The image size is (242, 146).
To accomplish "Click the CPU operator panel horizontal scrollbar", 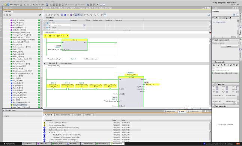I will click(x=225, y=37).
